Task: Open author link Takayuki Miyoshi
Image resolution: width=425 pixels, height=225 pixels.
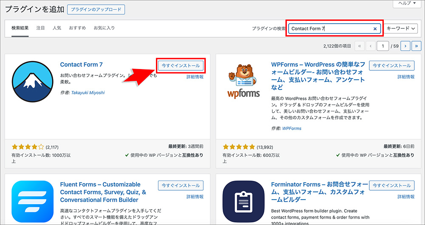Action: point(88,93)
